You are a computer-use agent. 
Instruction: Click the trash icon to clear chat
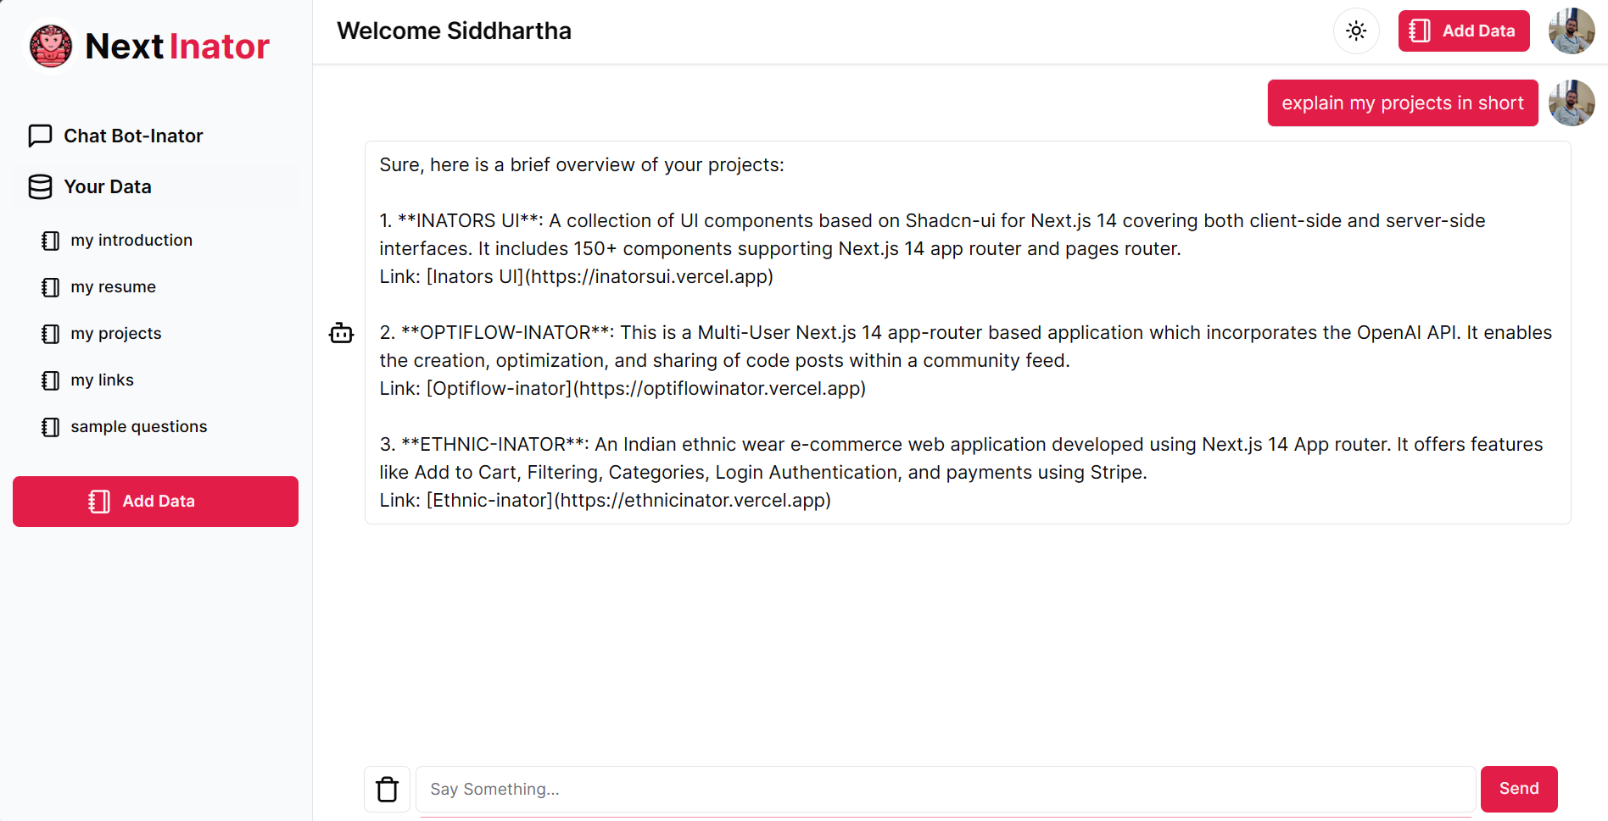click(x=388, y=789)
